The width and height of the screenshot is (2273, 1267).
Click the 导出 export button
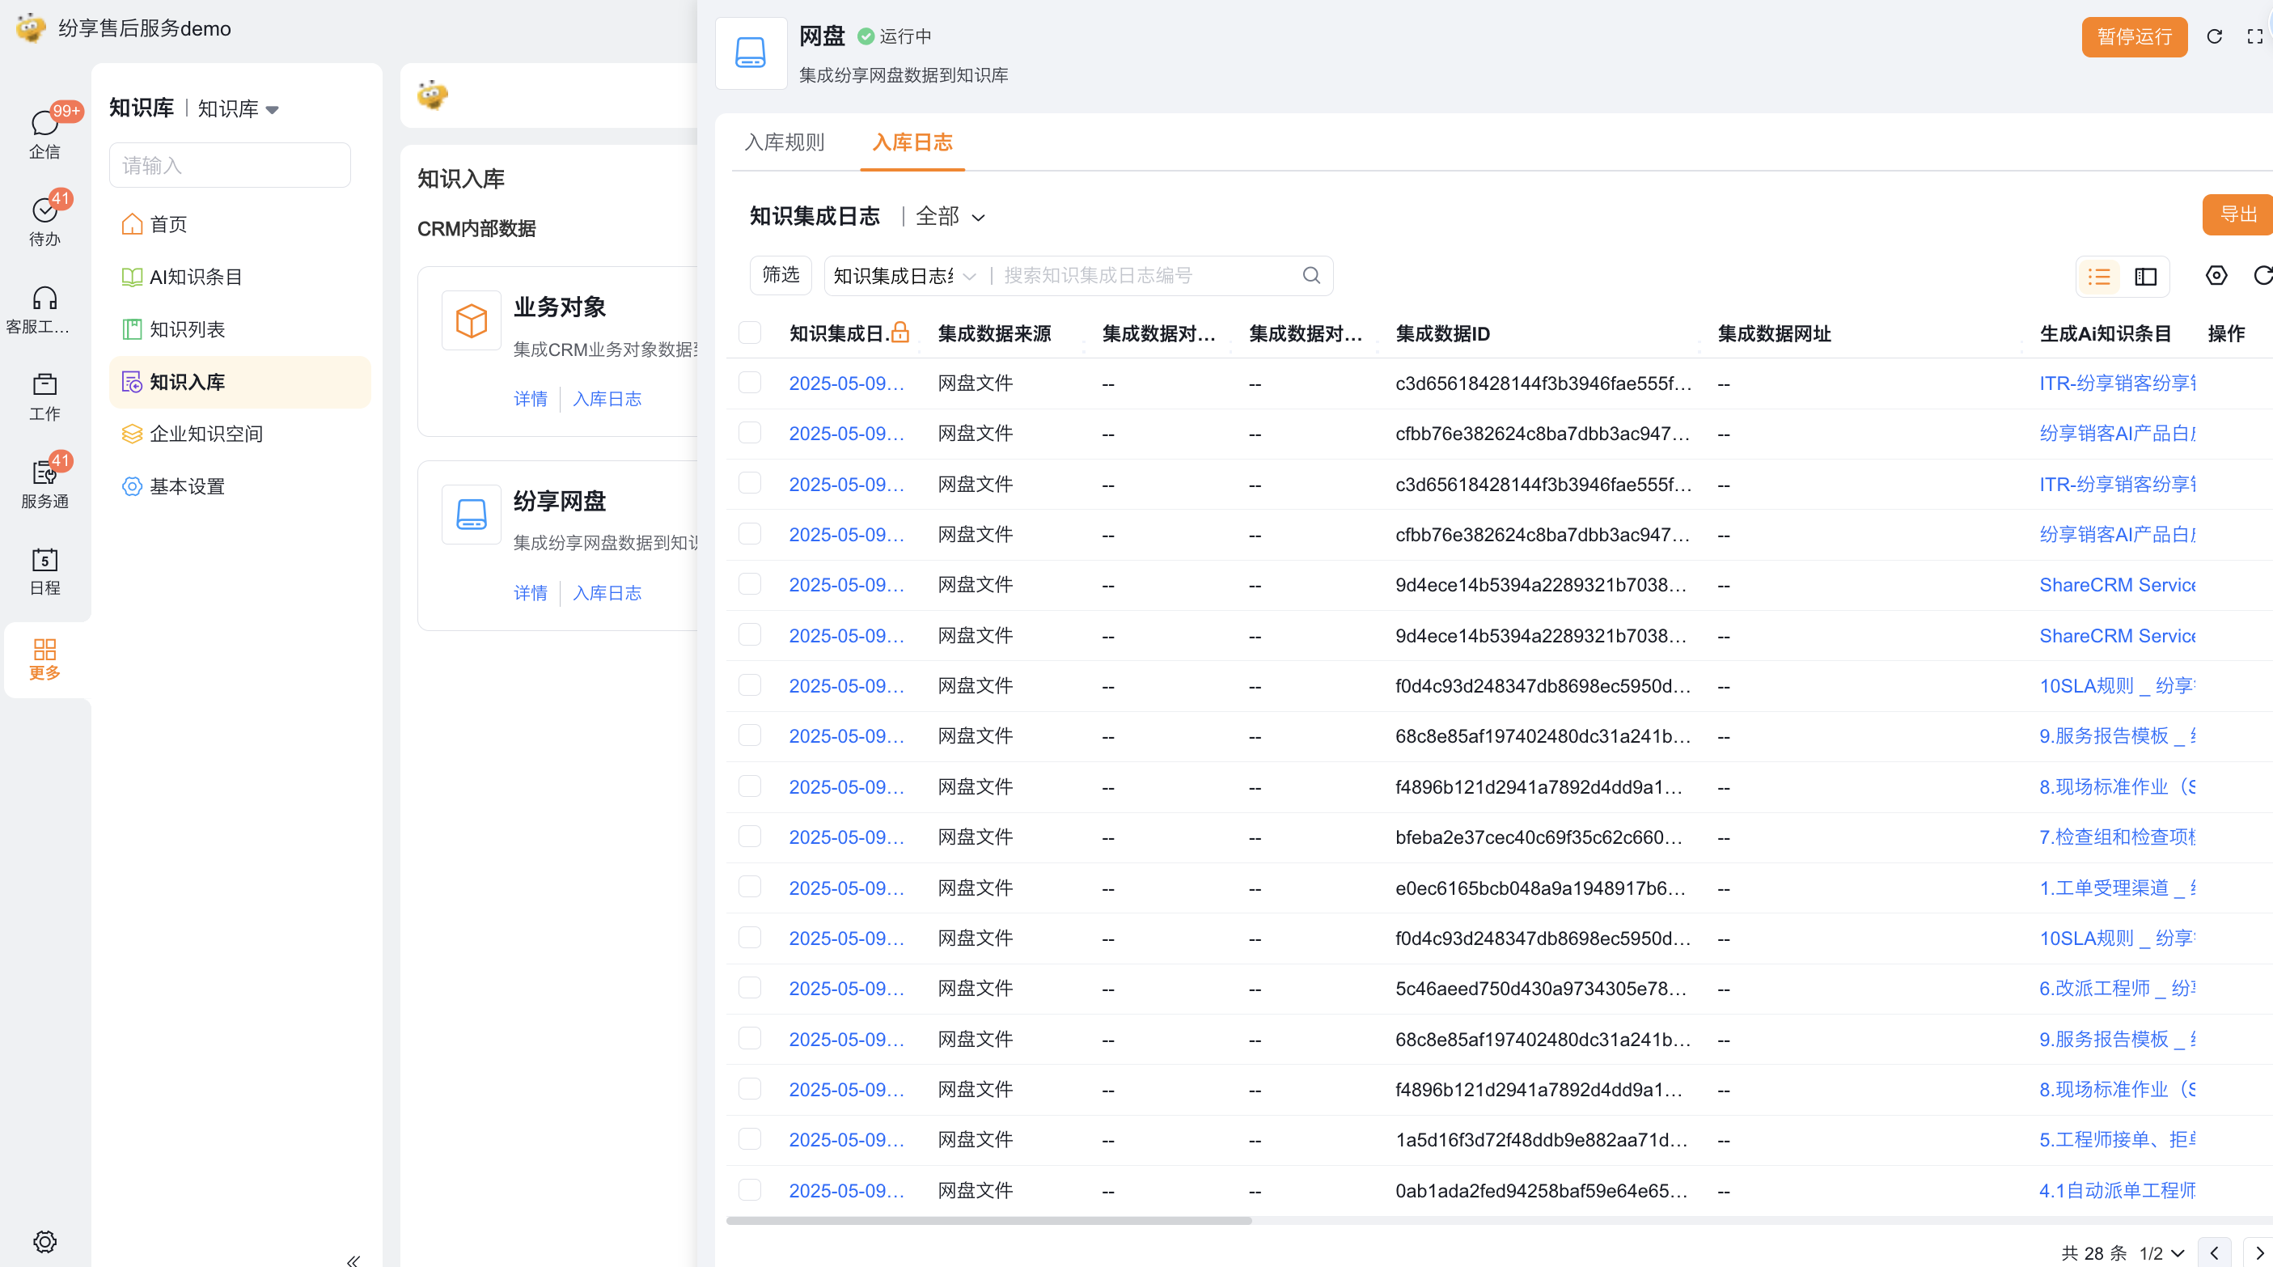2237,214
